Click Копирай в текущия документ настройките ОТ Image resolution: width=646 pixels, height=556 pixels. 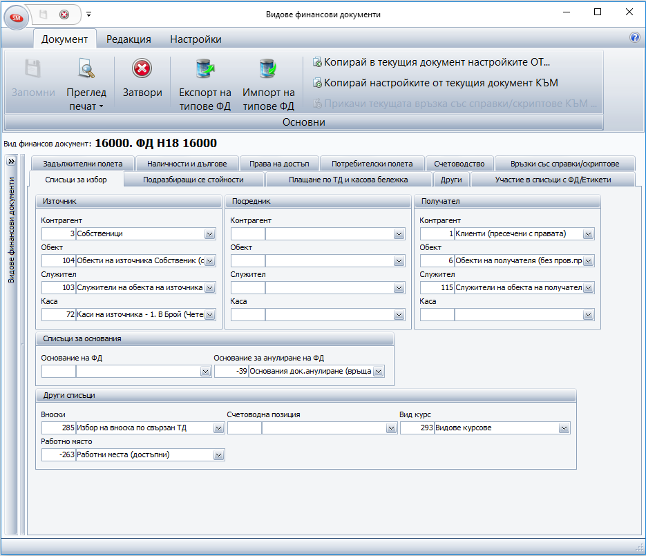coord(431,62)
